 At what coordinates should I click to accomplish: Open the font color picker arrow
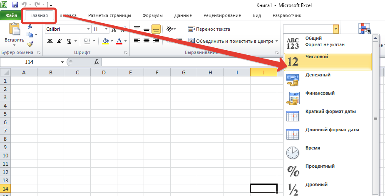pos(125,41)
